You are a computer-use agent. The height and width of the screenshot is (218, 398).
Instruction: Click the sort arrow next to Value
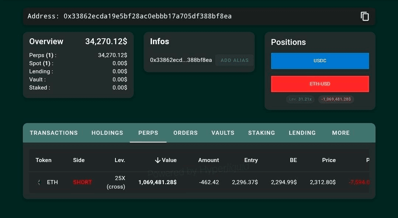pyautogui.click(x=158, y=160)
